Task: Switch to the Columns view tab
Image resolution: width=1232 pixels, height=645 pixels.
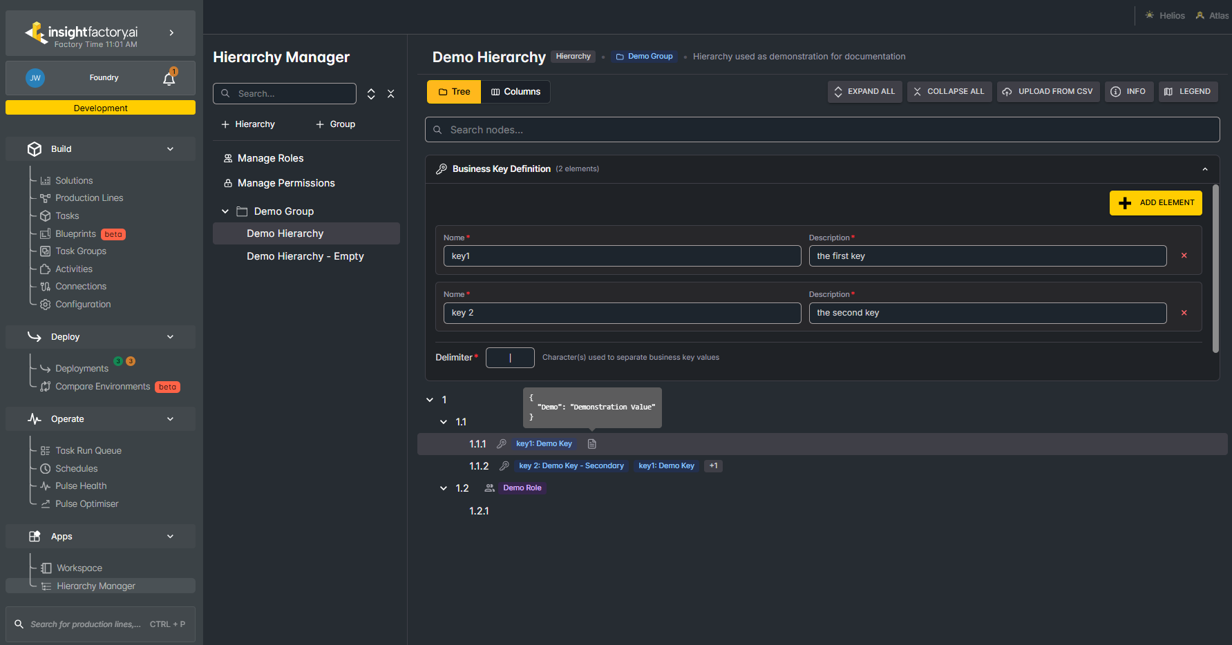Action: pos(515,92)
